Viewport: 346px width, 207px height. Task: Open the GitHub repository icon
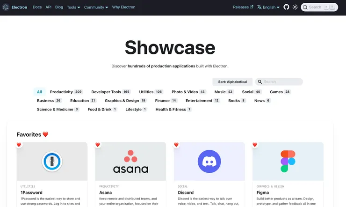click(286, 7)
